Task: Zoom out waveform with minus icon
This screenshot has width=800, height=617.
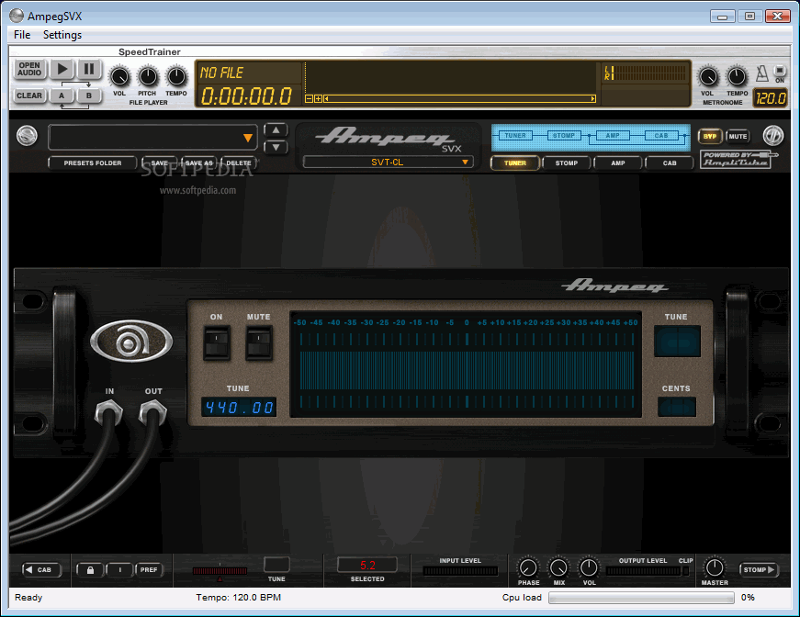Action: (309, 98)
